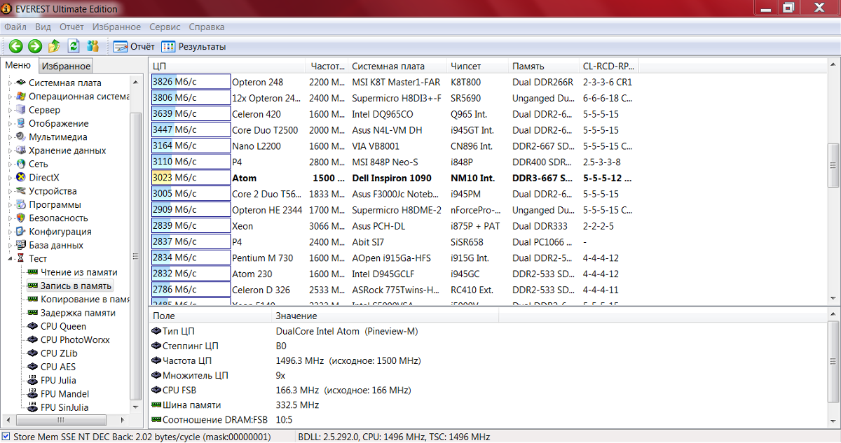Collapse the Тест tree node
Image resolution: width=841 pixels, height=443 pixels.
[x=11, y=259]
